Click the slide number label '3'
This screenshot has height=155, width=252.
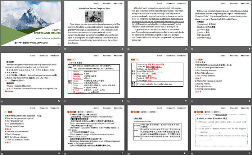(x=186, y=49)
